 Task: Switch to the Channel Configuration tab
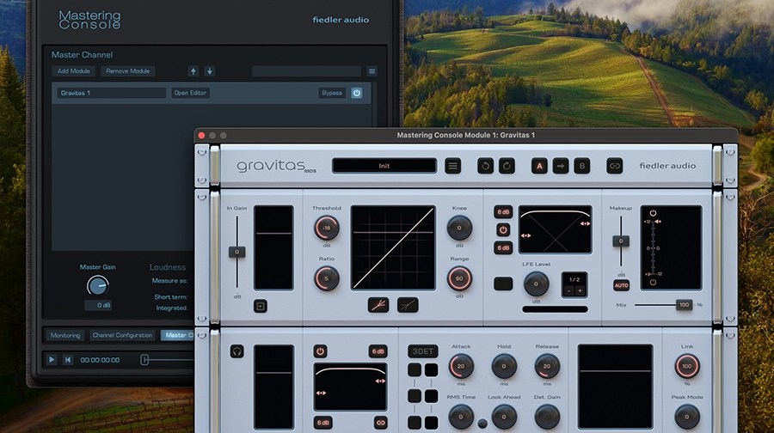(x=122, y=335)
